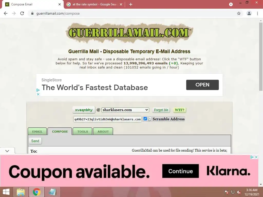Screen dimensions: 263x197
Task: Click the Chrome taskbar icon
Action: 37,192
